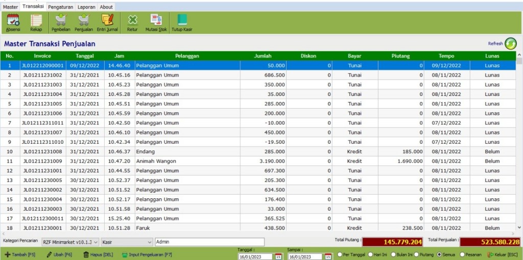Select customer Faruk cell

pyautogui.click(x=187, y=228)
